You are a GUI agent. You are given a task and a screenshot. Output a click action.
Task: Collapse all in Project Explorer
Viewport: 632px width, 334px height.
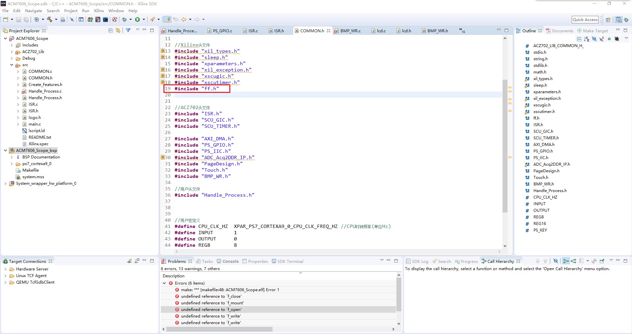click(x=110, y=30)
